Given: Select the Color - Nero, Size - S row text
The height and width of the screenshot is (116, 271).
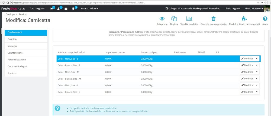Looking at the screenshot, I should click(x=68, y=59).
